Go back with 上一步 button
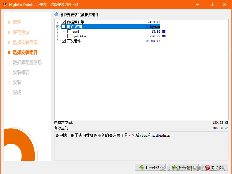 coord(150,167)
